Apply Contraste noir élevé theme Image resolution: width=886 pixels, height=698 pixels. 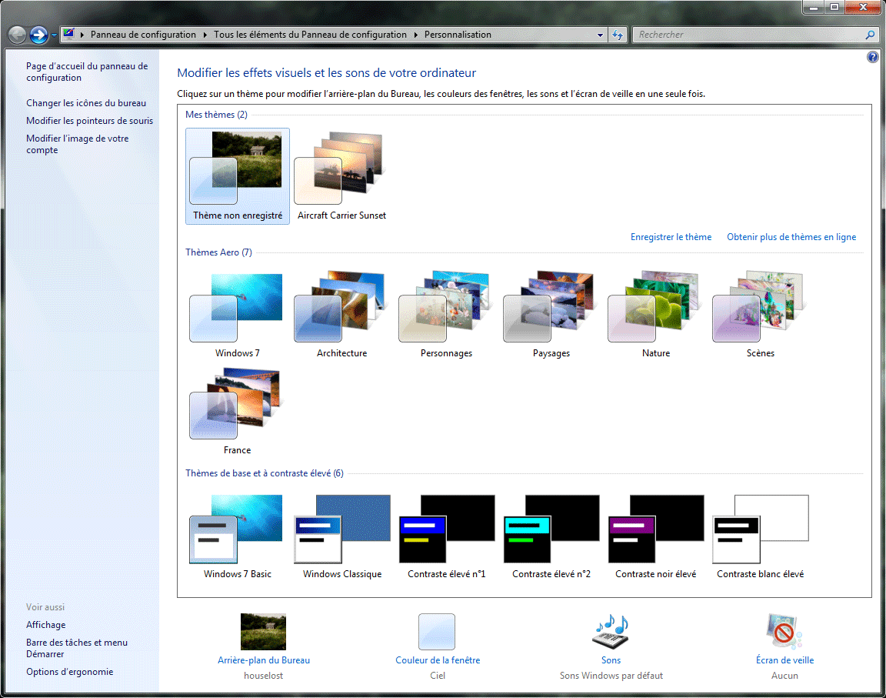pyautogui.click(x=655, y=536)
